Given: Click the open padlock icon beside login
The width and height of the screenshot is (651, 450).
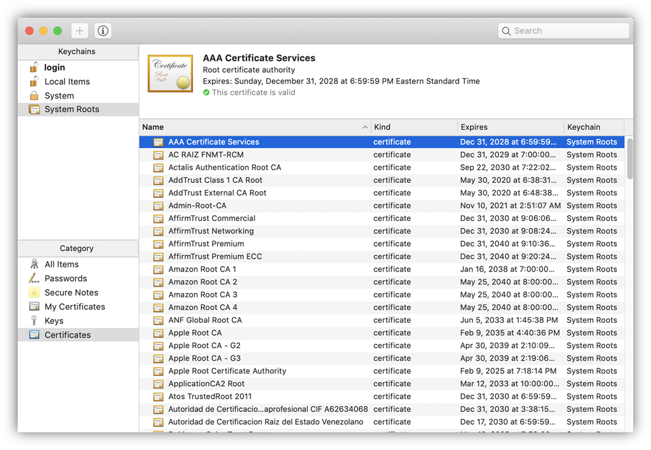Looking at the screenshot, I should point(34,67).
